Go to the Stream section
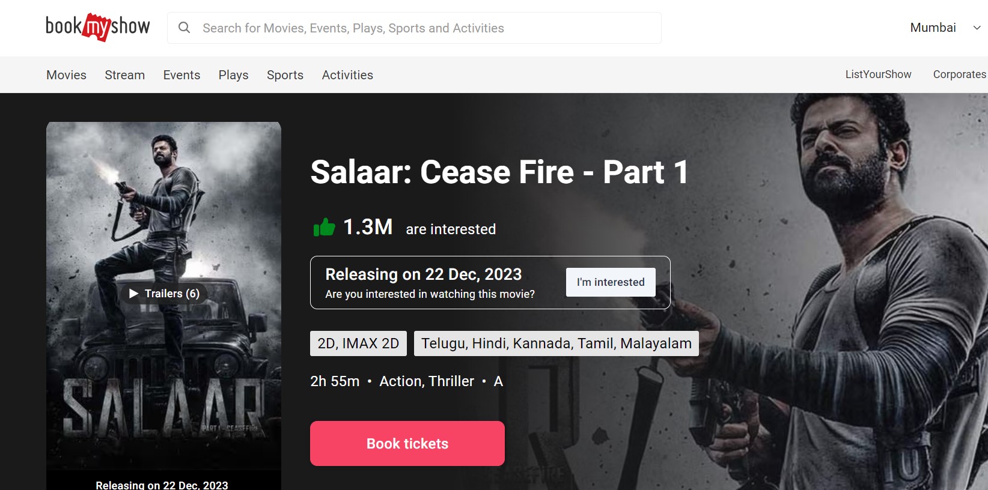The height and width of the screenshot is (490, 988). tap(125, 75)
